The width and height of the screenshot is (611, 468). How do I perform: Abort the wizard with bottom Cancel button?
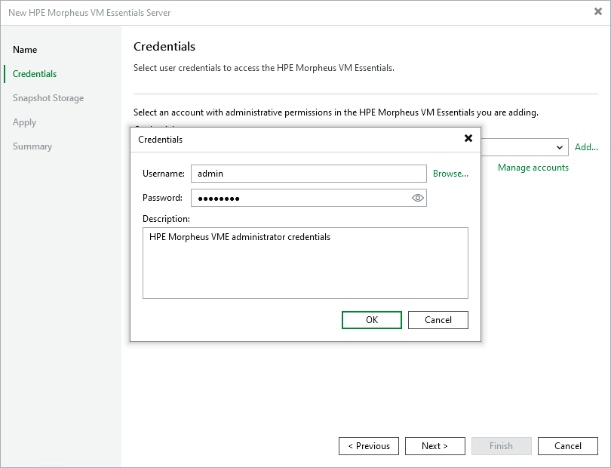[x=567, y=445]
